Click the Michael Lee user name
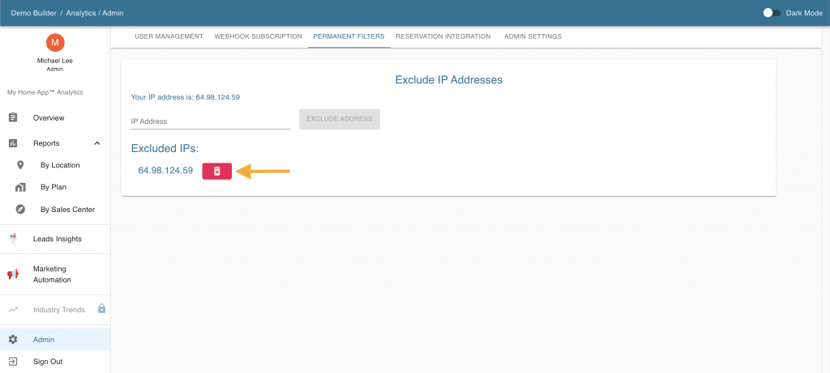830x373 pixels. 55,61
